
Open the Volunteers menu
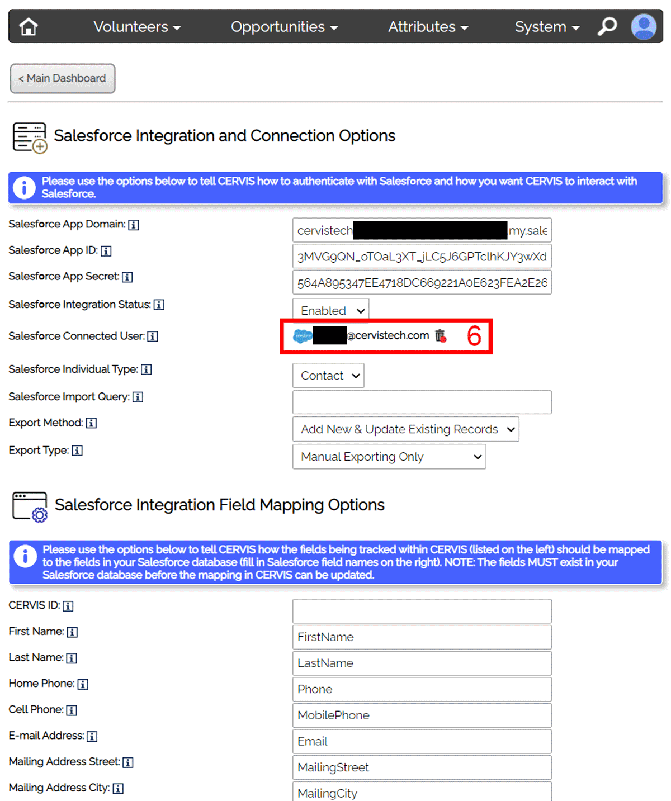pyautogui.click(x=137, y=26)
